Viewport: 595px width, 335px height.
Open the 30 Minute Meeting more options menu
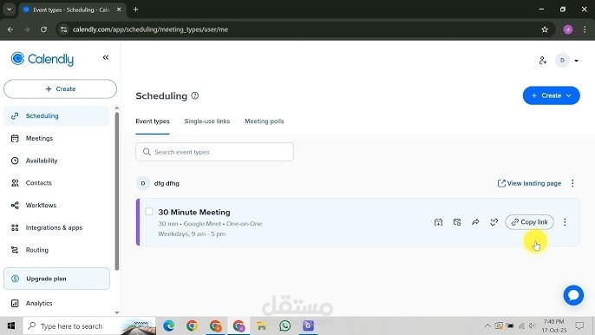click(565, 222)
